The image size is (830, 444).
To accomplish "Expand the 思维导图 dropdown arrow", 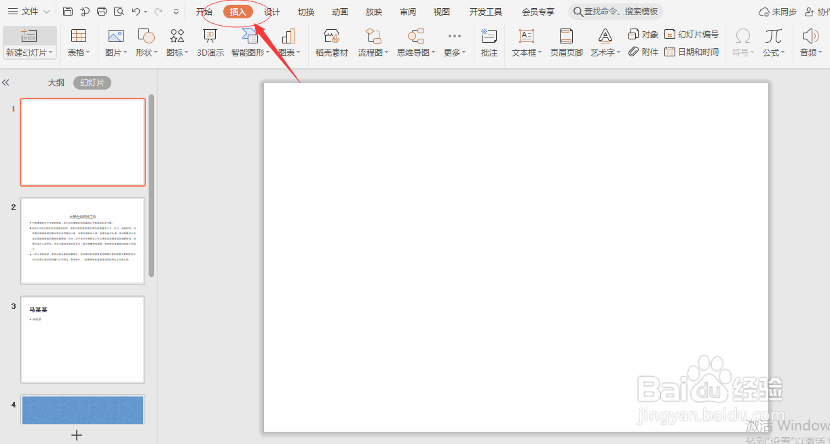I will (434, 53).
